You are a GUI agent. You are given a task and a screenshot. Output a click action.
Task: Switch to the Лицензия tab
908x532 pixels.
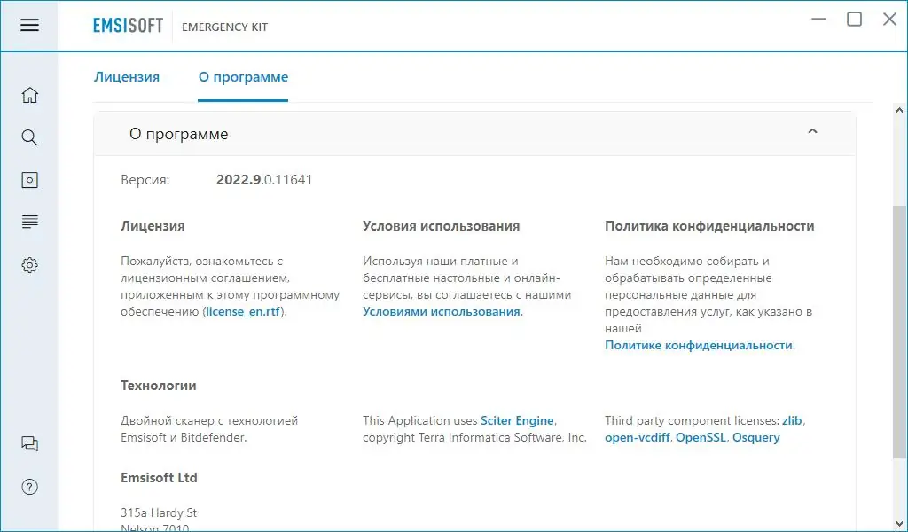[x=127, y=77]
